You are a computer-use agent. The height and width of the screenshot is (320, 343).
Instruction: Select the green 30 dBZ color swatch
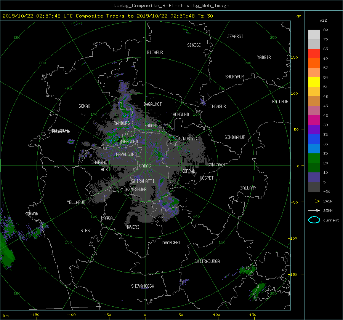(x=314, y=158)
